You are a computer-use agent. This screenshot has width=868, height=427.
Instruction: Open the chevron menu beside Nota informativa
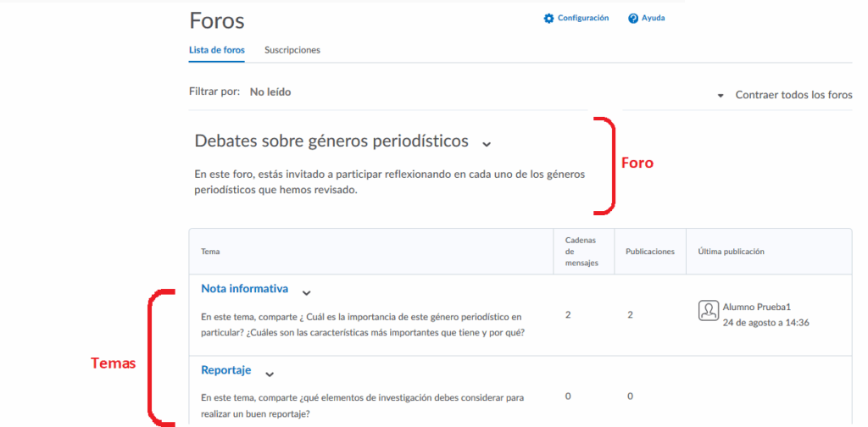pyautogui.click(x=307, y=291)
